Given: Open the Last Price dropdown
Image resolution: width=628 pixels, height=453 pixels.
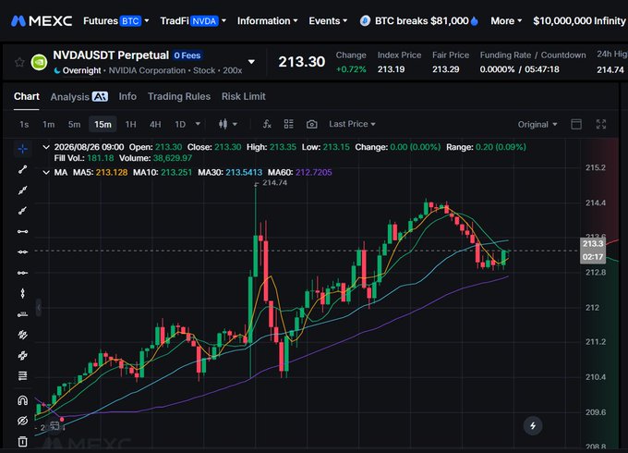Looking at the screenshot, I should point(352,124).
